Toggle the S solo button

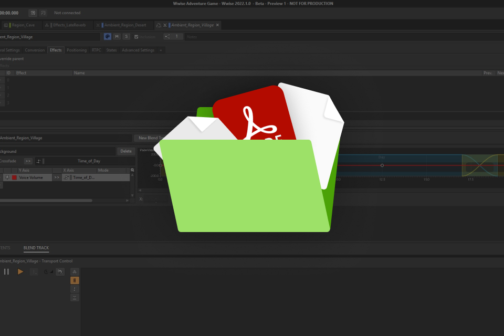click(x=127, y=37)
